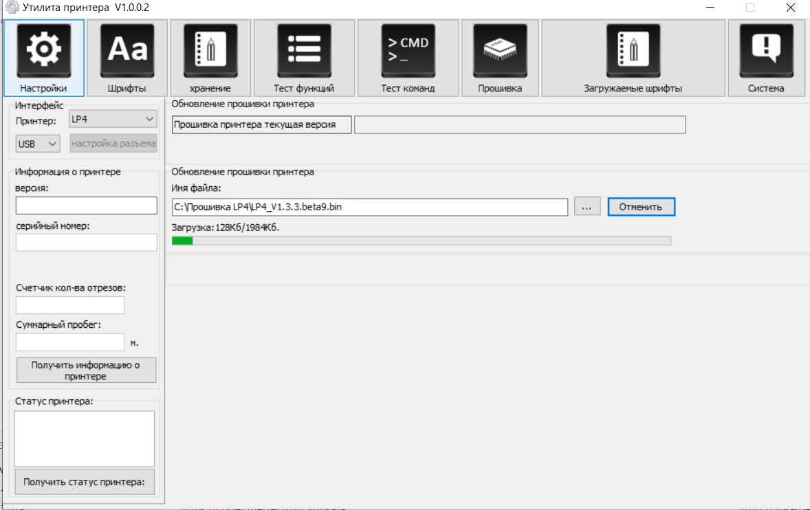This screenshot has height=510, width=810.
Task: Cancel firmware upload with Отменить
Action: (x=641, y=206)
